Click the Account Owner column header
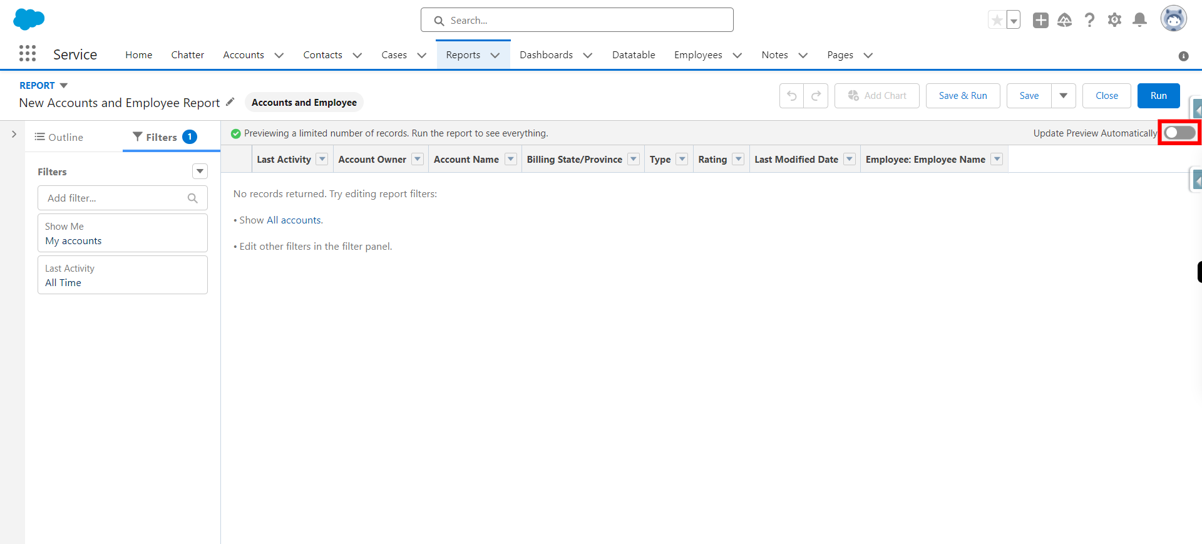 pyautogui.click(x=372, y=160)
